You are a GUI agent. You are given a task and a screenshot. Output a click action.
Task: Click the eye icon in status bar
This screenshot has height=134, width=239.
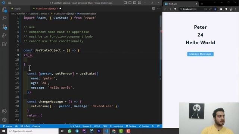pos(16,126)
